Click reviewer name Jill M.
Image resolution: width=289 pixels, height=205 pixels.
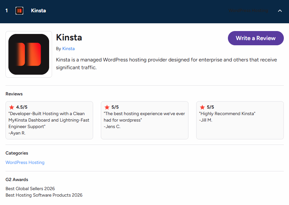point(206,120)
